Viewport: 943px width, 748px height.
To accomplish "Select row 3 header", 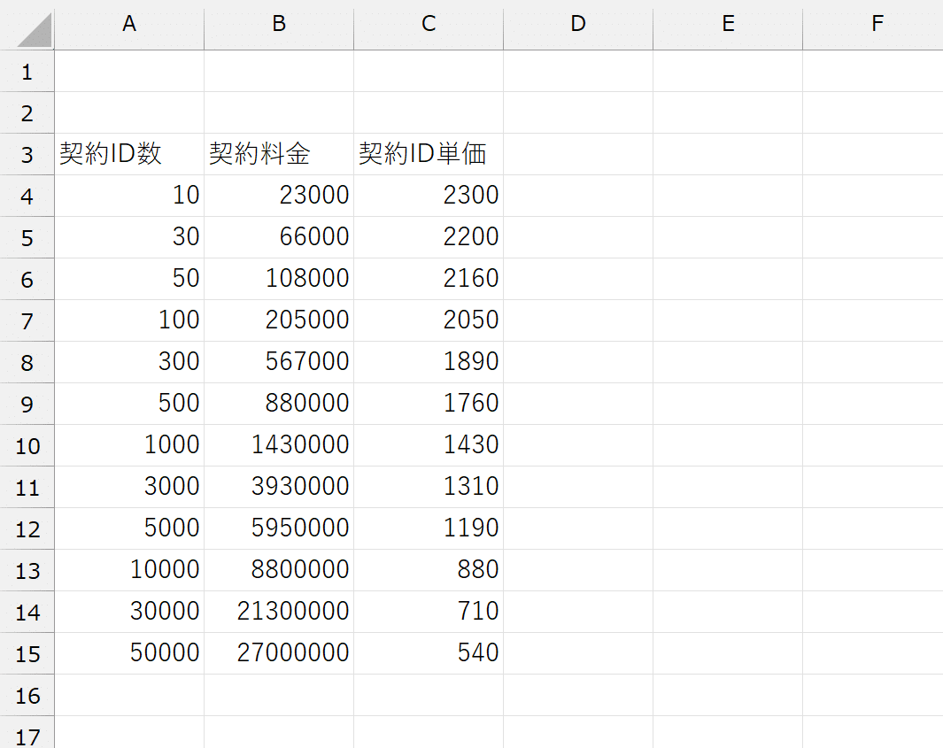I will (27, 155).
